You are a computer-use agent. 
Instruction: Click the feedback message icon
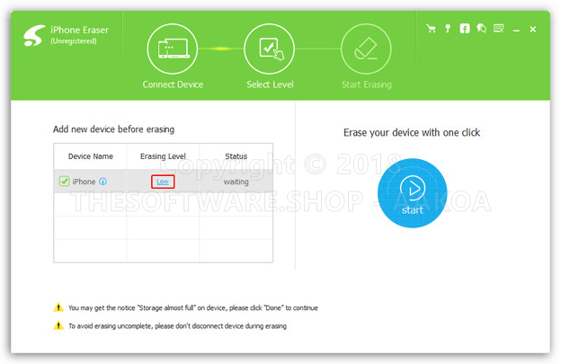coord(499,28)
